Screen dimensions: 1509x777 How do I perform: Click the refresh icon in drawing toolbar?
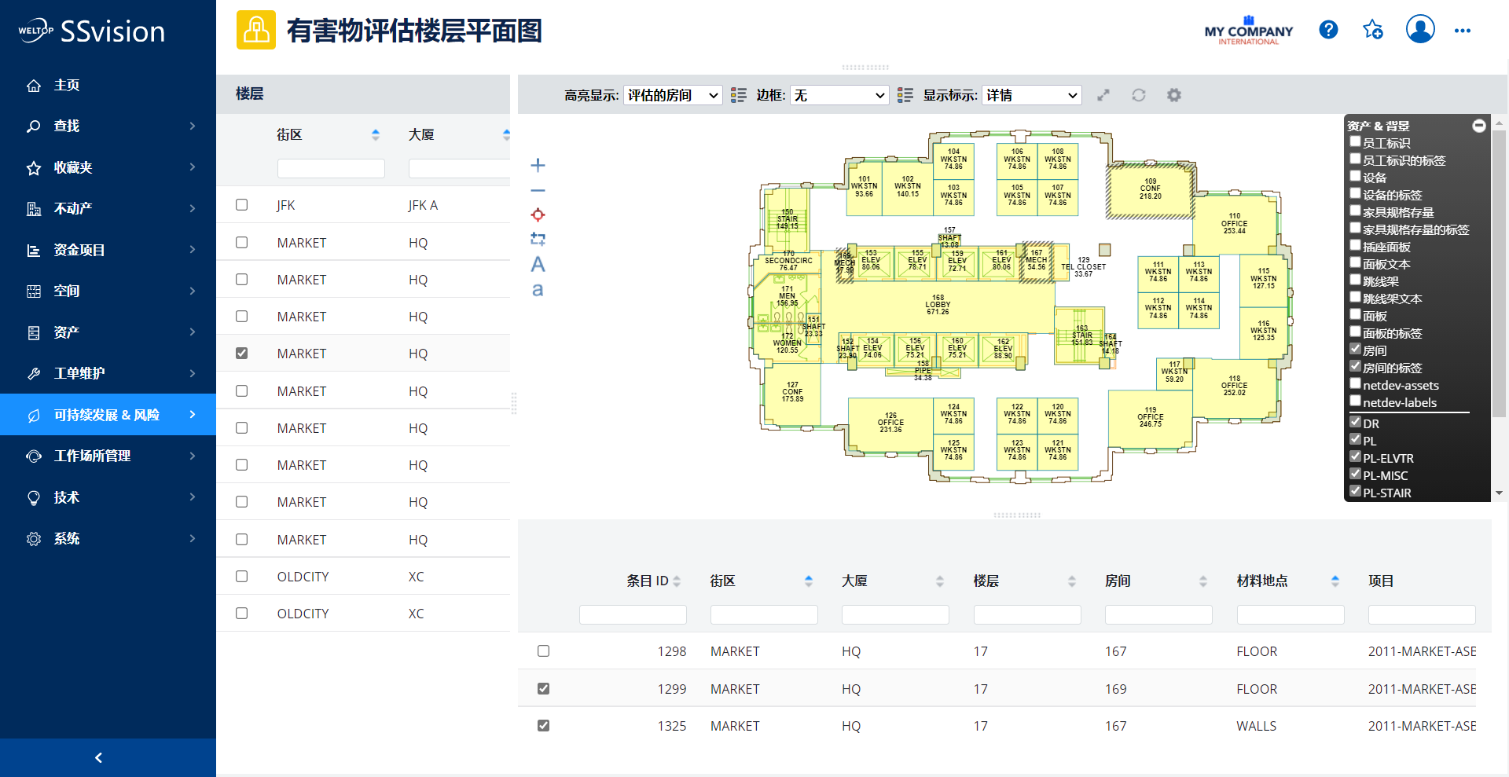pos(1138,95)
